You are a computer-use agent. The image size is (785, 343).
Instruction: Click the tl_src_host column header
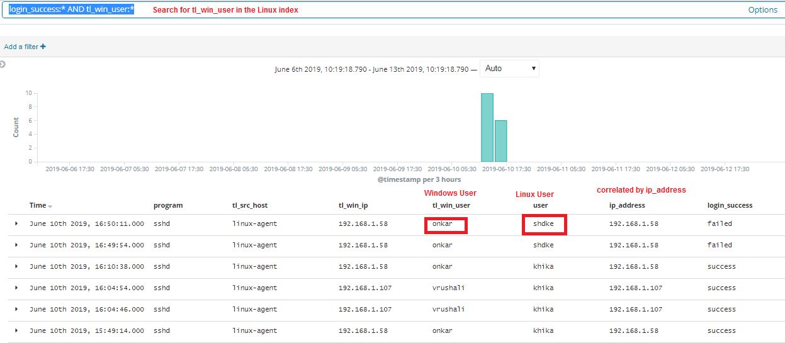[x=250, y=205]
